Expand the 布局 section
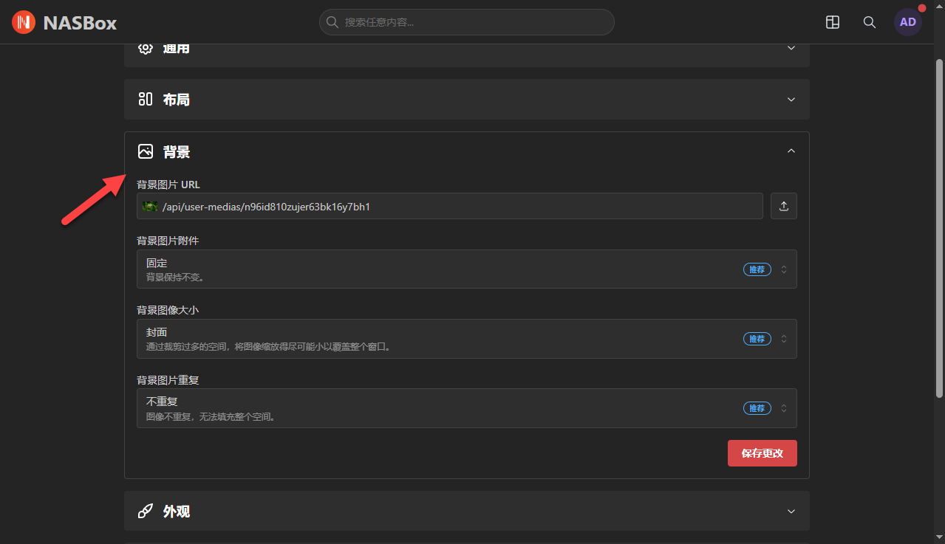Screen dimensions: 945x544 tap(467, 99)
